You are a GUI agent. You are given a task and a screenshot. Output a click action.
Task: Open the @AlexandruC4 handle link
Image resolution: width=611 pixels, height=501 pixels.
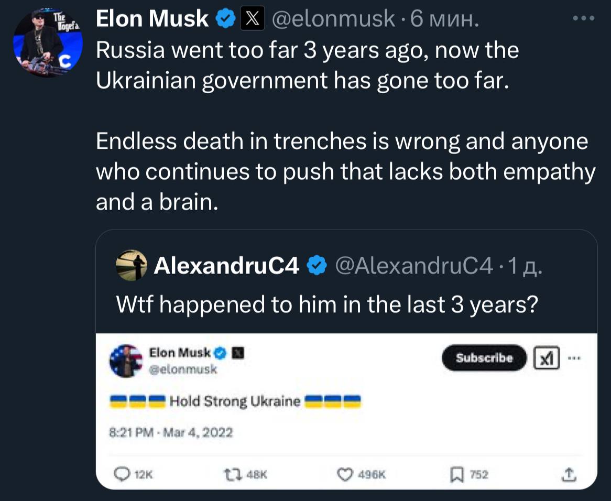click(413, 266)
